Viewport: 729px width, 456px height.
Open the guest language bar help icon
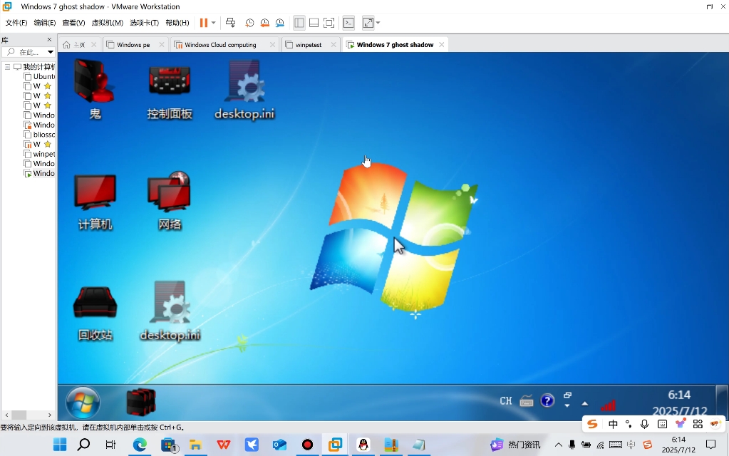click(547, 400)
